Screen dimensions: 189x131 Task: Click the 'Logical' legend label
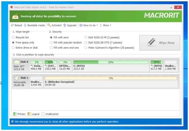[x=36, y=114]
